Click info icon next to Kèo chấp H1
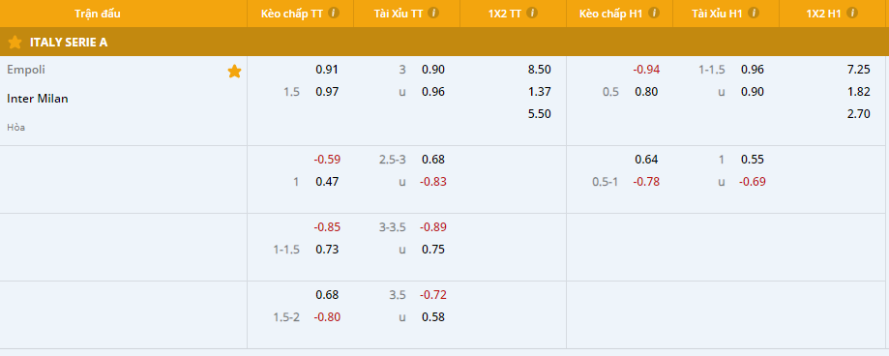Screen dimensions: 889x356 click(653, 13)
